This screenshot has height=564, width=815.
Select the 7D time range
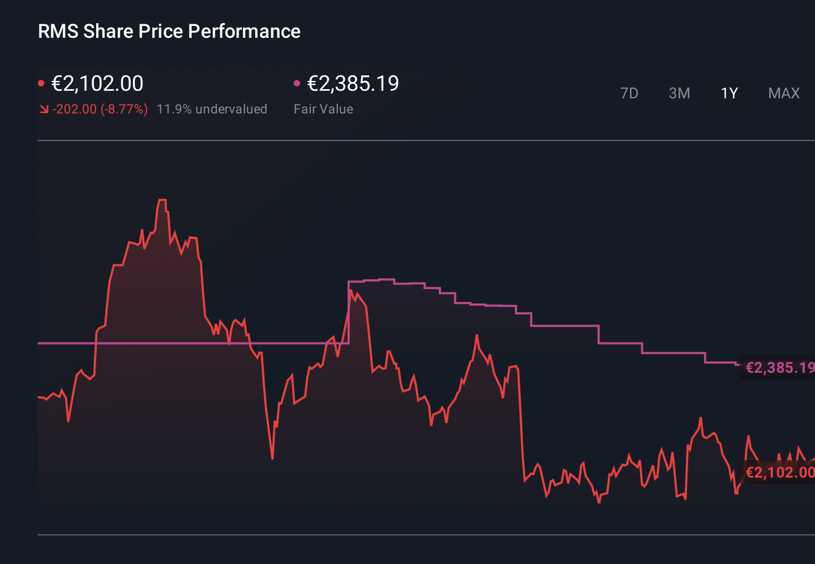629,93
